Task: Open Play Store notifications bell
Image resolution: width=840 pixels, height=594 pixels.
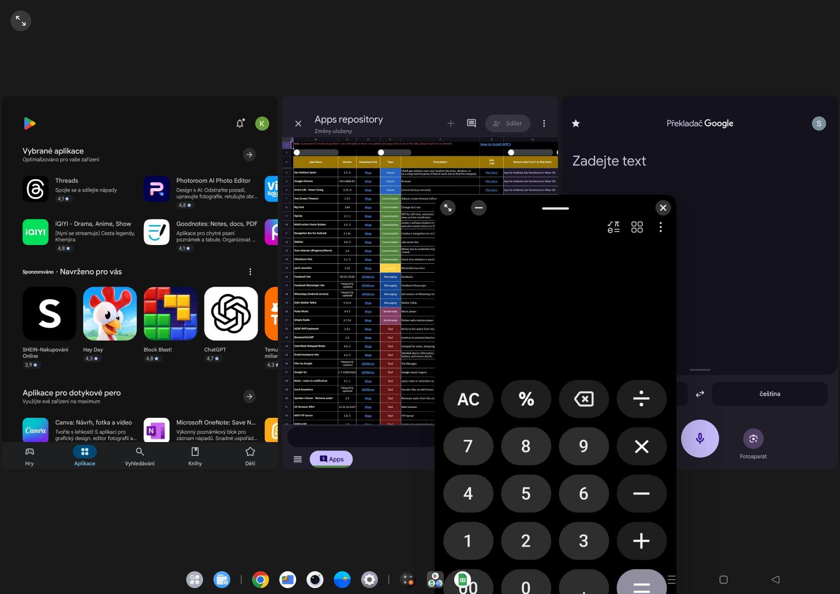Action: (x=240, y=124)
